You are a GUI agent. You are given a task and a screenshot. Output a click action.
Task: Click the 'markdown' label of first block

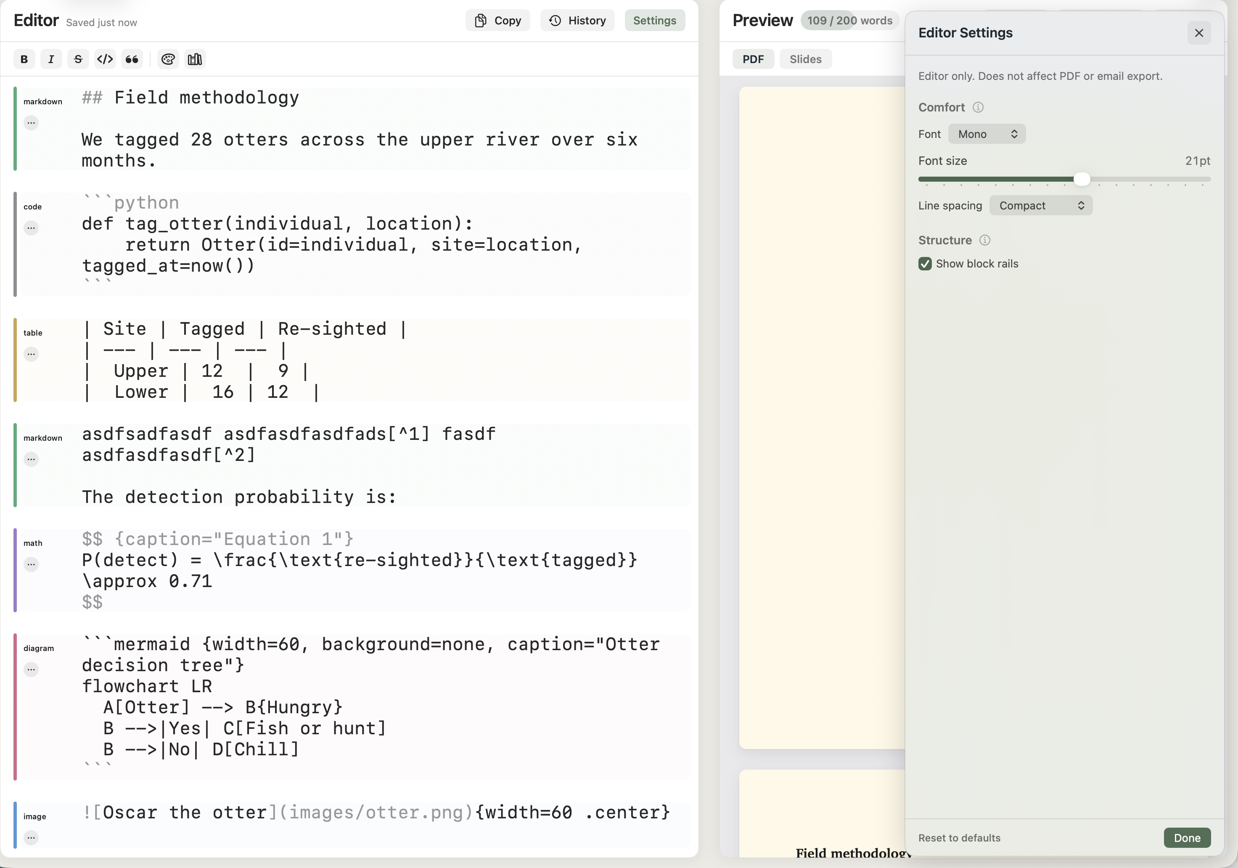(x=42, y=101)
